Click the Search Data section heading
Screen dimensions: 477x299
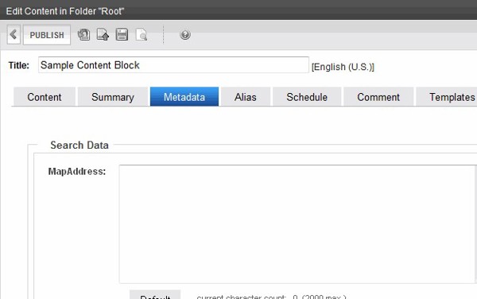(x=79, y=145)
